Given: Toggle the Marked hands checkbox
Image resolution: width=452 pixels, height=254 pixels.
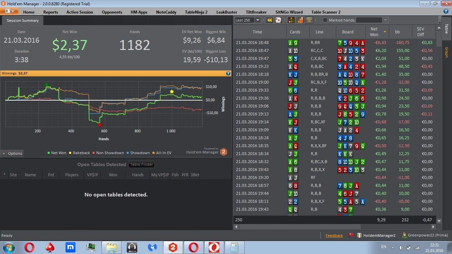Looking at the screenshot, I should coord(325,20).
